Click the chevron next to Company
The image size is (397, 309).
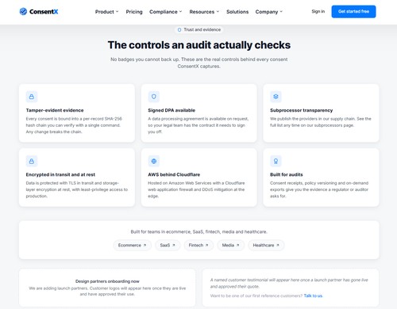point(281,12)
